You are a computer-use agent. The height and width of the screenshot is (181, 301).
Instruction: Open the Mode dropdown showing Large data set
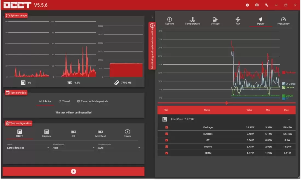point(28,148)
